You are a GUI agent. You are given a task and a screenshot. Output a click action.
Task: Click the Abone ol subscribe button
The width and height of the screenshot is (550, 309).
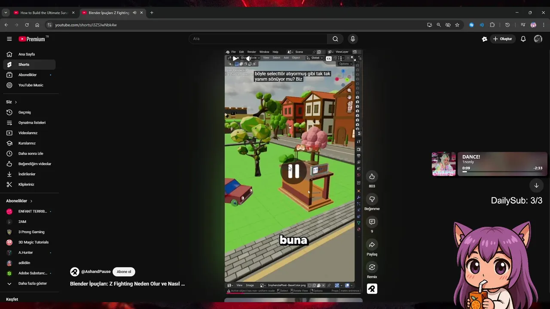(124, 272)
